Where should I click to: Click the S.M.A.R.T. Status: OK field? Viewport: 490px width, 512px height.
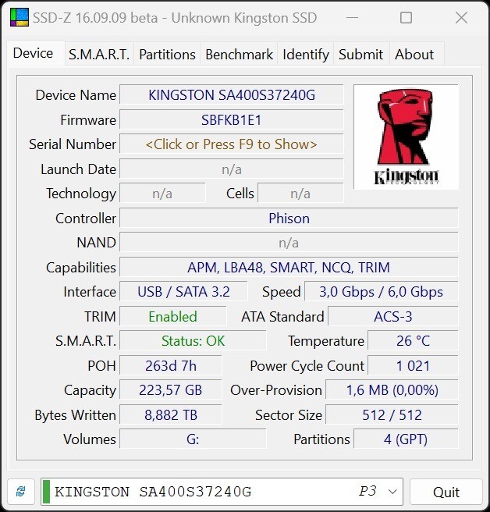click(x=193, y=341)
